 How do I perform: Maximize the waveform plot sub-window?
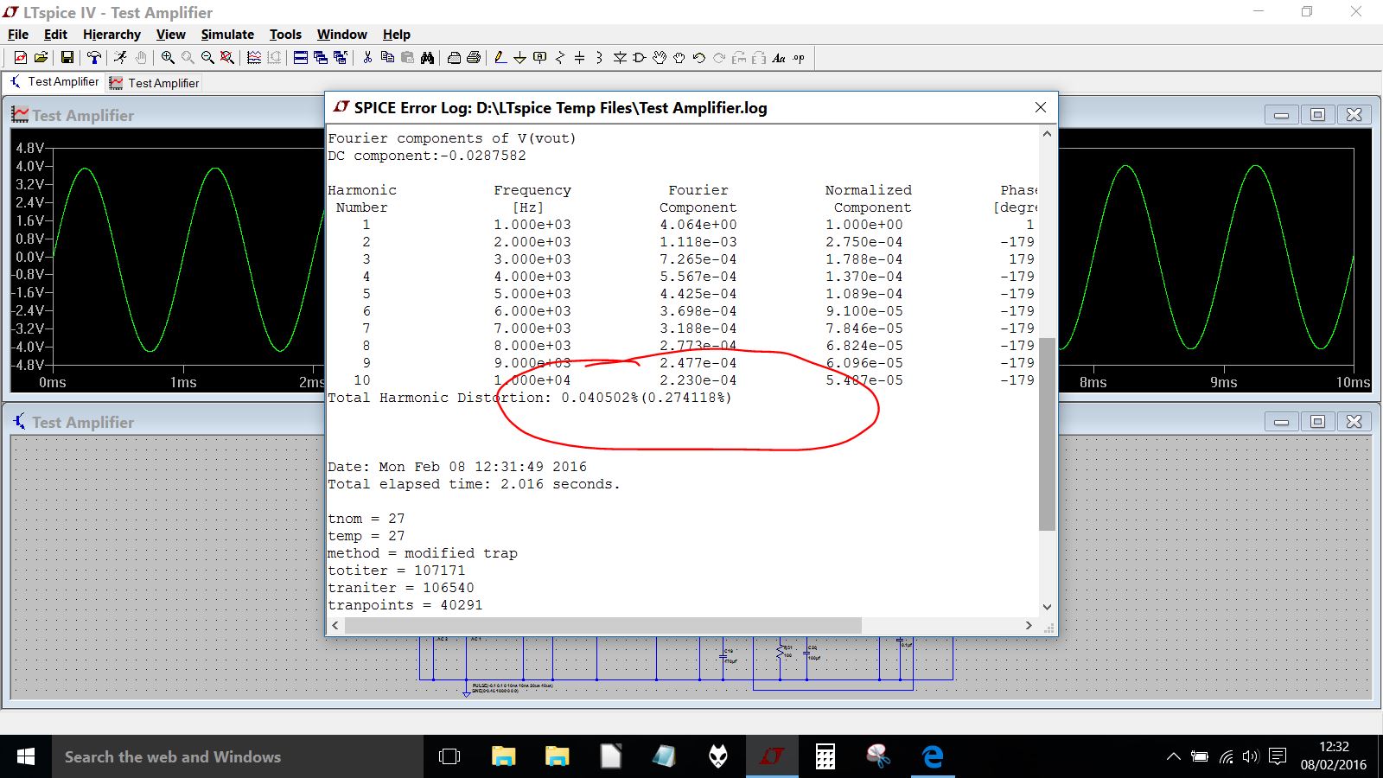coord(1317,115)
